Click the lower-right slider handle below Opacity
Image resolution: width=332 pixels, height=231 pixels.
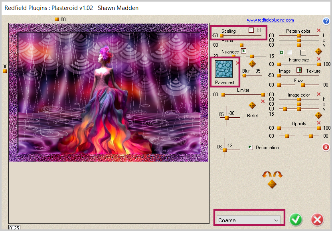click(311, 136)
